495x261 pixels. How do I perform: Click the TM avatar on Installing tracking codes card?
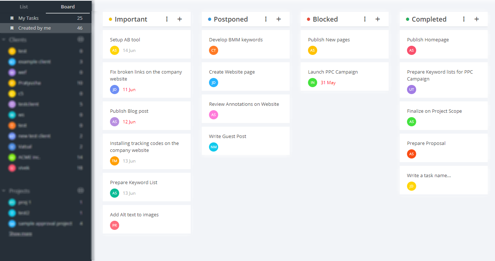[x=114, y=161]
